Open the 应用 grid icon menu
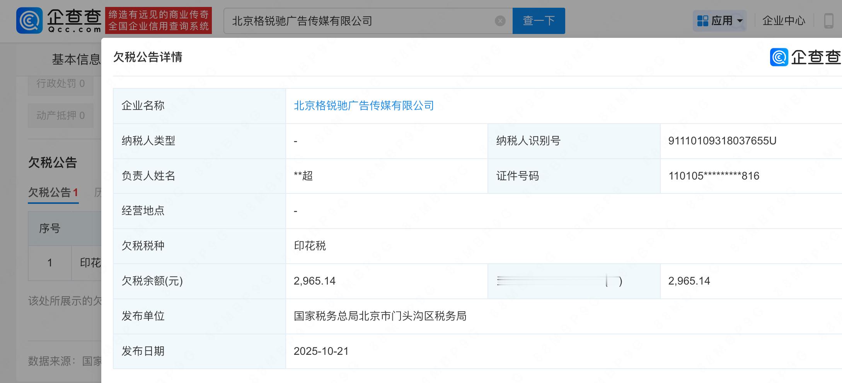The image size is (842, 383). (x=702, y=21)
